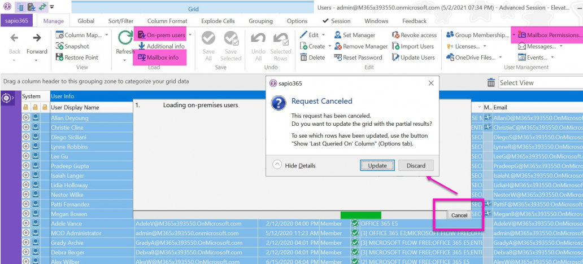The width and height of the screenshot is (583, 264).
Task: Click the Save Selected icon
Action: pos(231,38)
